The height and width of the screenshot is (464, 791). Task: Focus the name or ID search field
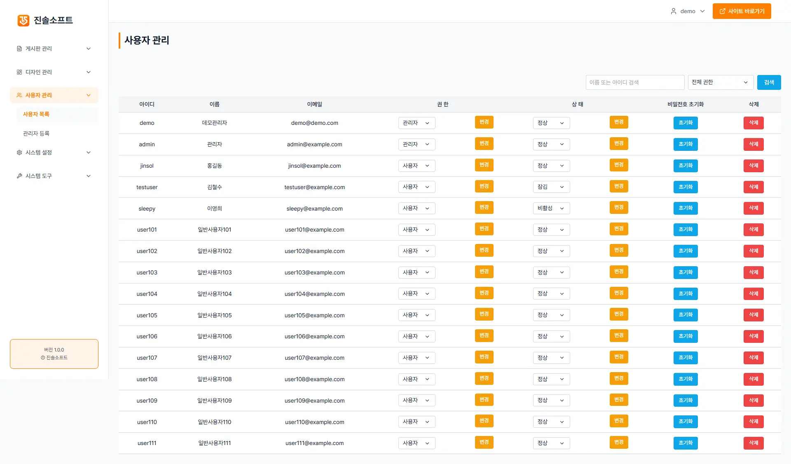point(634,82)
